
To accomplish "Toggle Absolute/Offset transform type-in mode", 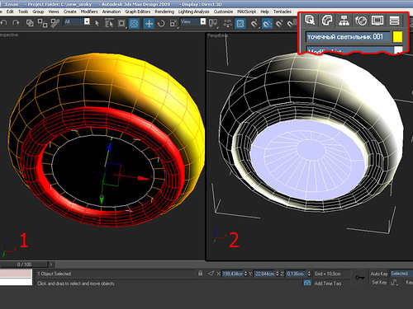I will click(x=211, y=274).
